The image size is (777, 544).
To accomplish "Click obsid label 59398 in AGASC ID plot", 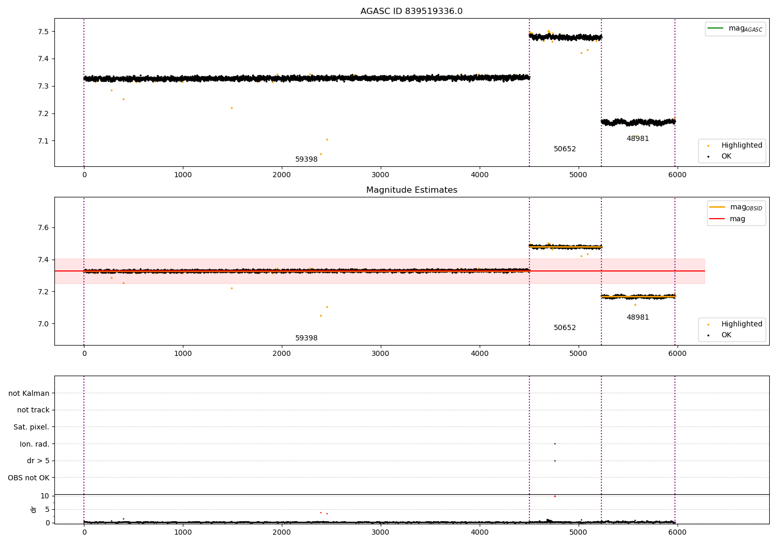I will tap(306, 160).
